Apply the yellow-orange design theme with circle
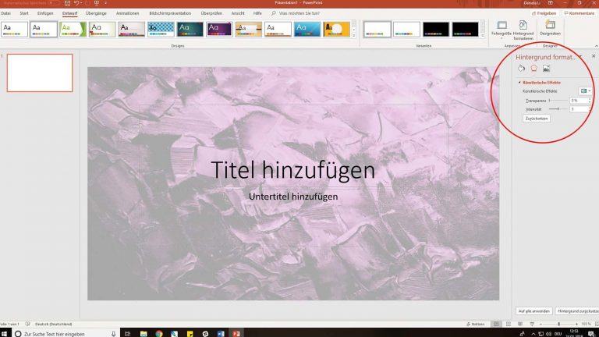This screenshot has height=337, width=599. coord(337,30)
